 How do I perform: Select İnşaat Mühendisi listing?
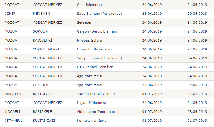[91, 103]
